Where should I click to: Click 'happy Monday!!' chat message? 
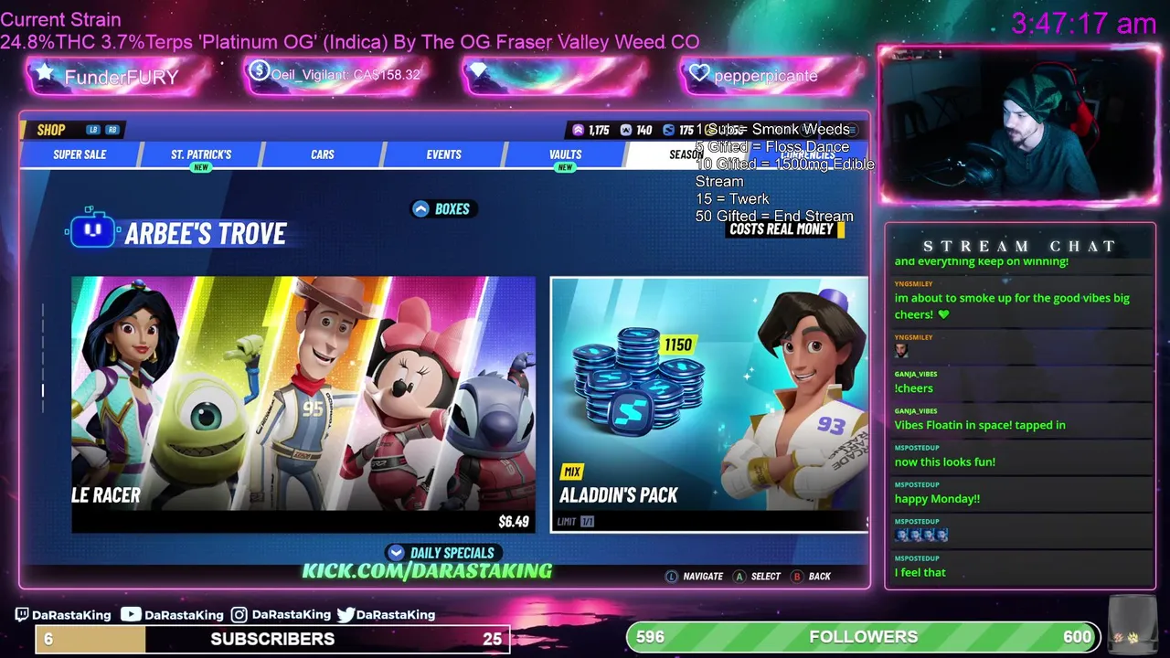937,499
